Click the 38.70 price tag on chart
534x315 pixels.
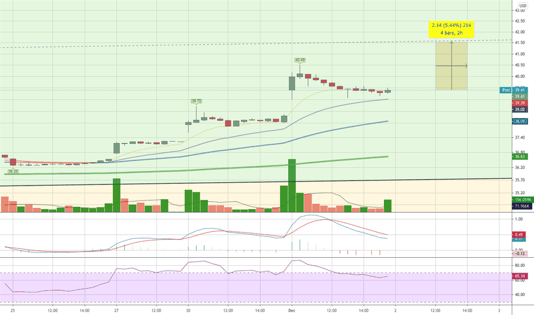pos(196,101)
